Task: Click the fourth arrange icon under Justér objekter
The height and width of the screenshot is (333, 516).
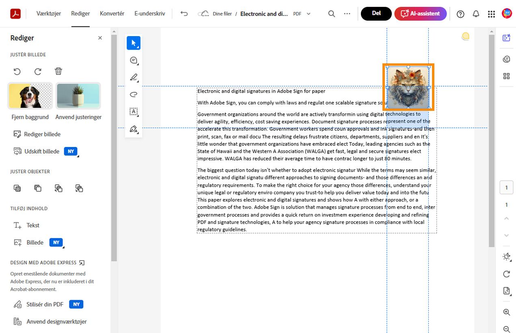Action: pyautogui.click(x=79, y=188)
